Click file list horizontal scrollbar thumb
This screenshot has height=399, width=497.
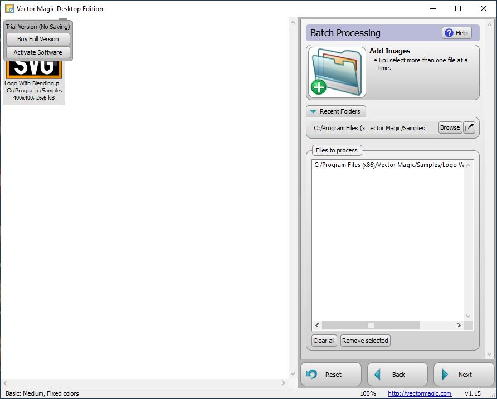pos(371,325)
